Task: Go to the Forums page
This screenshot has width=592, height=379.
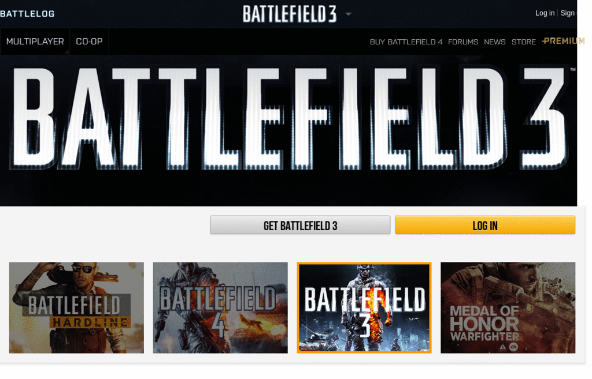Action: click(x=463, y=42)
